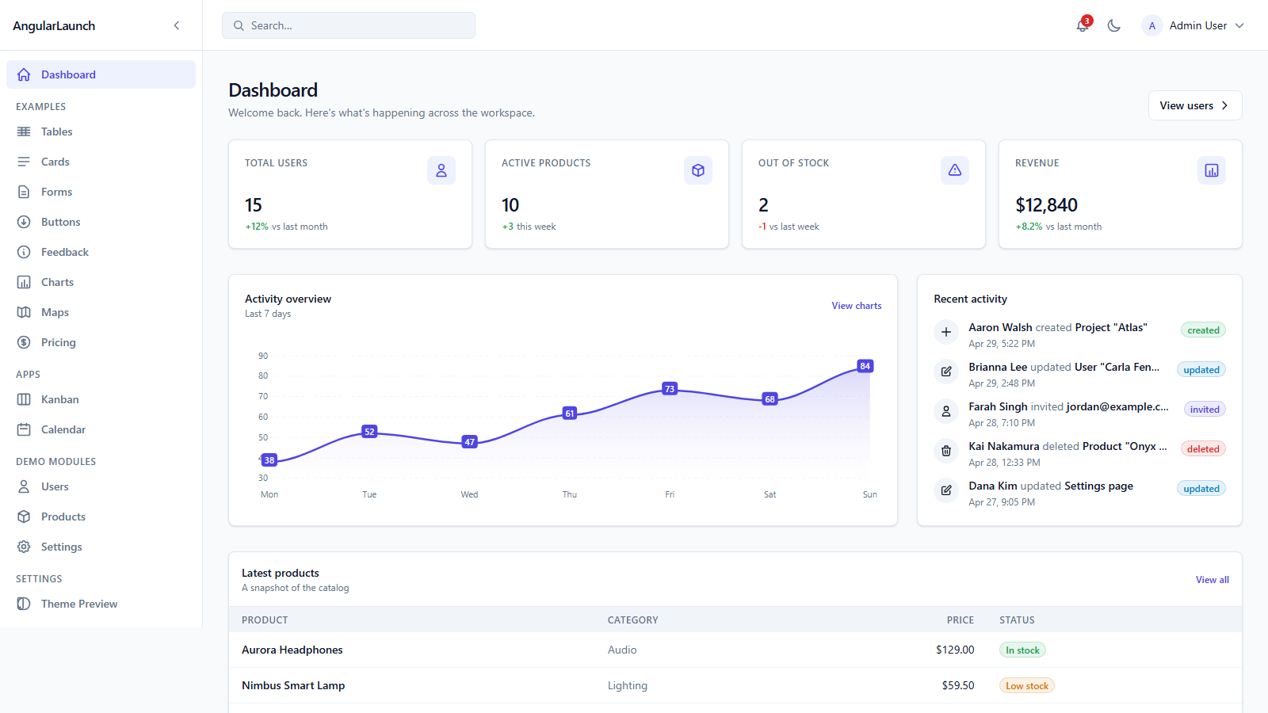1268x713 pixels.
Task: Click the View all products link
Action: coord(1213,580)
